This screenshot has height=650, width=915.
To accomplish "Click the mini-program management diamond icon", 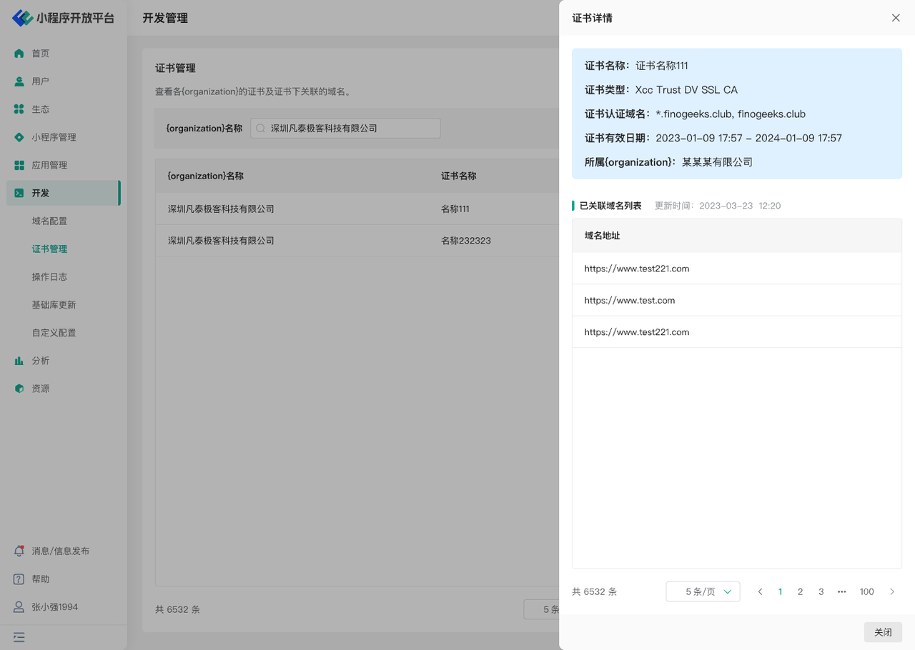I will pos(19,137).
